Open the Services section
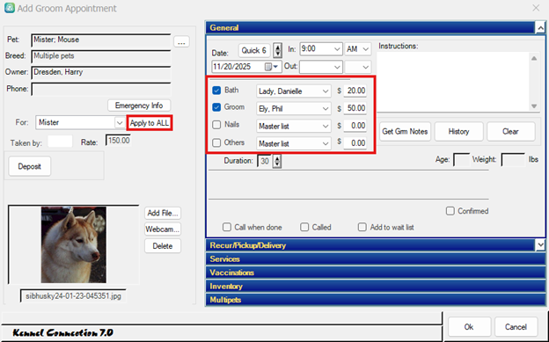The width and height of the screenshot is (549, 342). (x=376, y=259)
